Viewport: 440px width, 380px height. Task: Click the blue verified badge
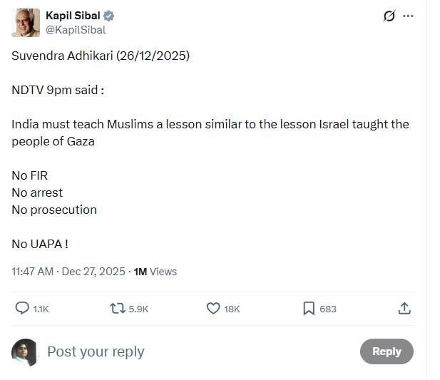point(109,16)
